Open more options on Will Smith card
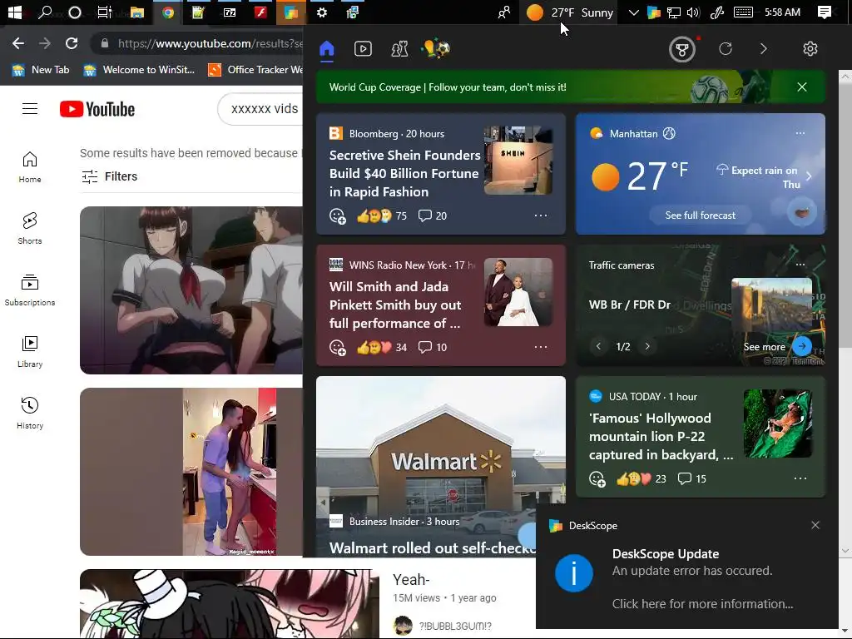 click(541, 347)
